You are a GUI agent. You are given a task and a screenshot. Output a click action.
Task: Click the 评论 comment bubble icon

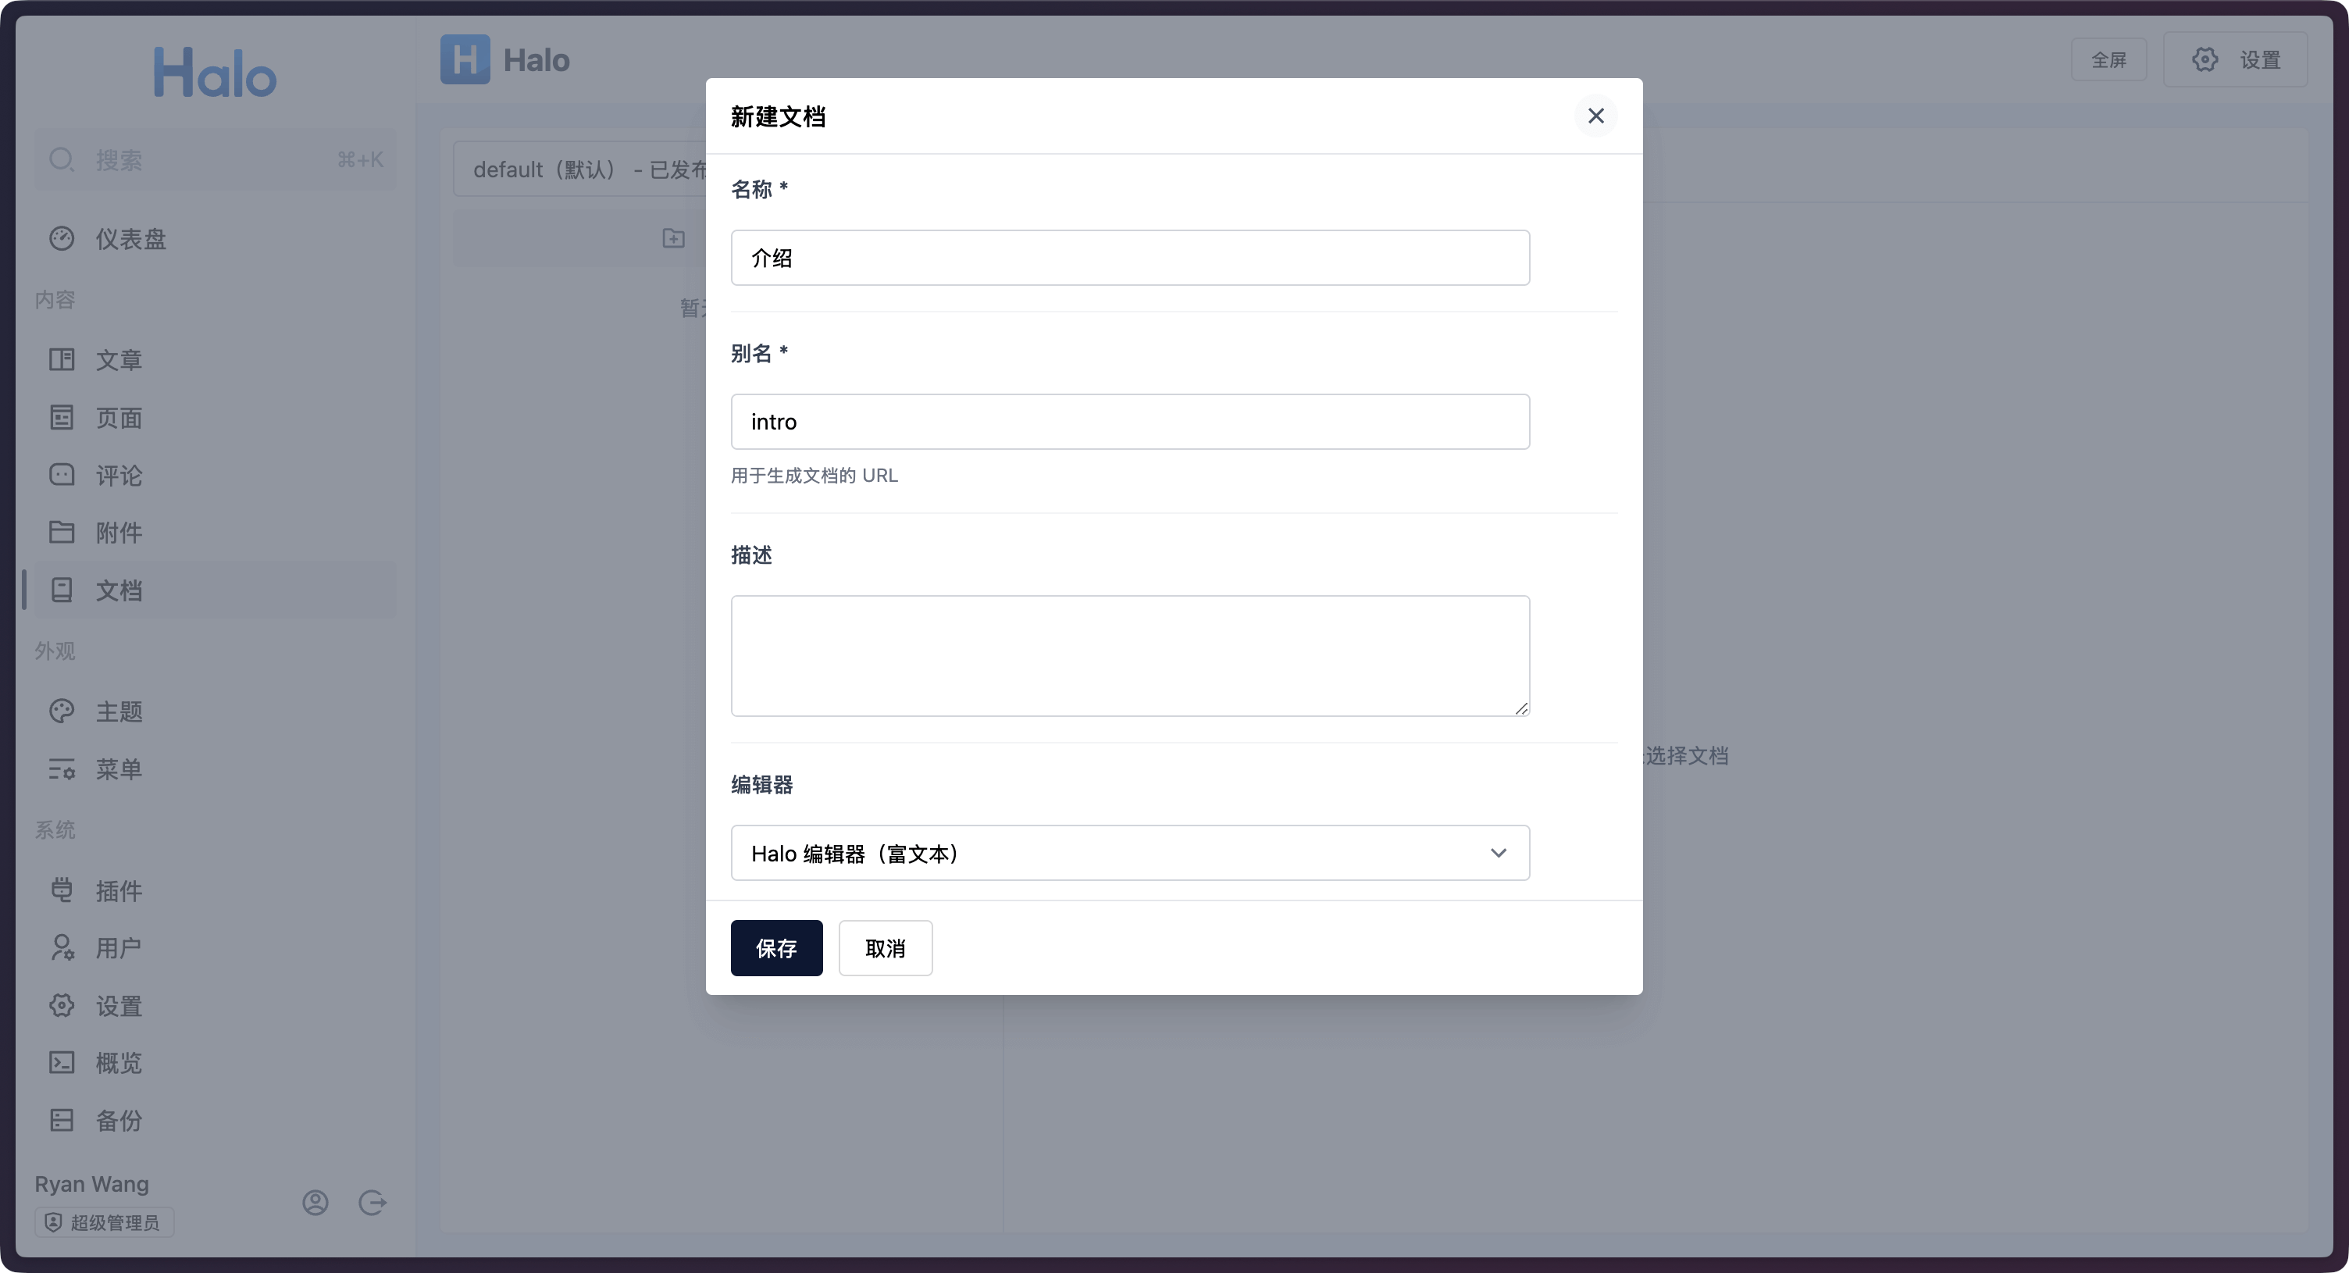[62, 475]
